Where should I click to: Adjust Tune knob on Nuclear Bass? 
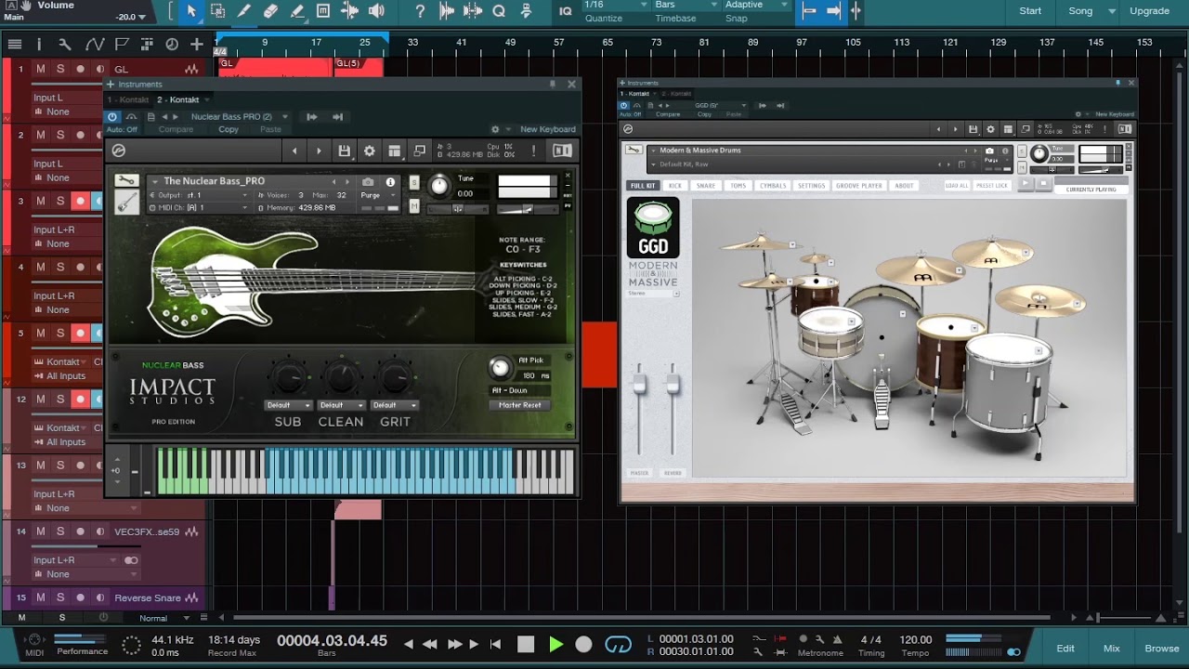coord(439,186)
